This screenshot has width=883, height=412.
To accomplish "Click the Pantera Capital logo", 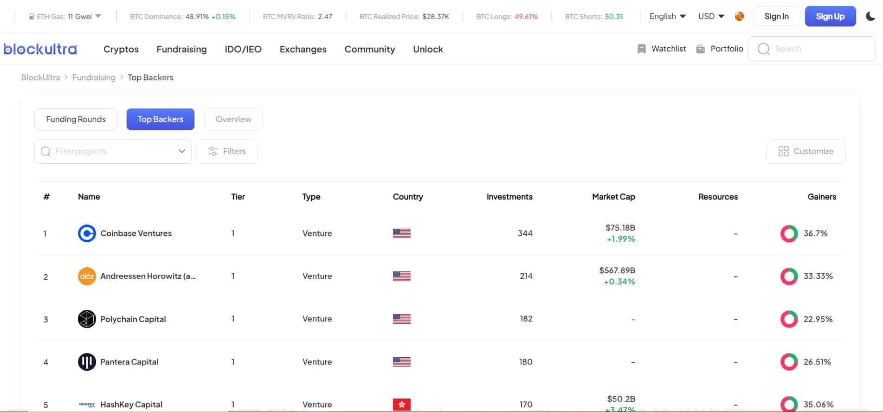I will click(87, 362).
